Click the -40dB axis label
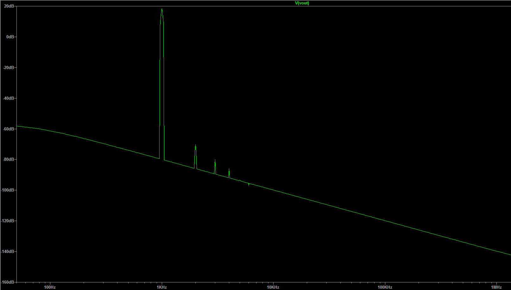This screenshot has width=511, height=290. [x=8, y=98]
